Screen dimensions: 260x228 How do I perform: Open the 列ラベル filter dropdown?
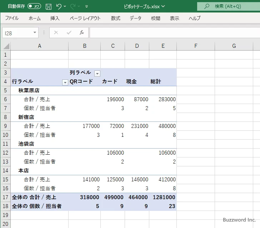97,73
